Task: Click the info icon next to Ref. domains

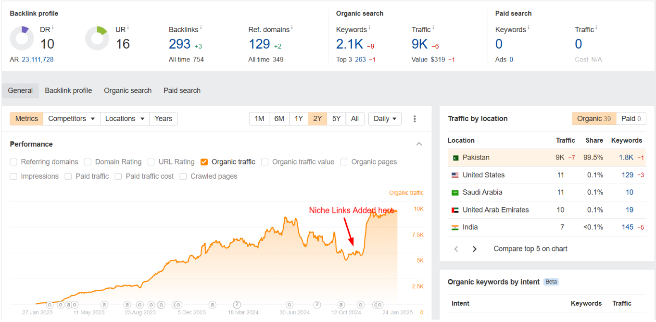Action: (292, 28)
